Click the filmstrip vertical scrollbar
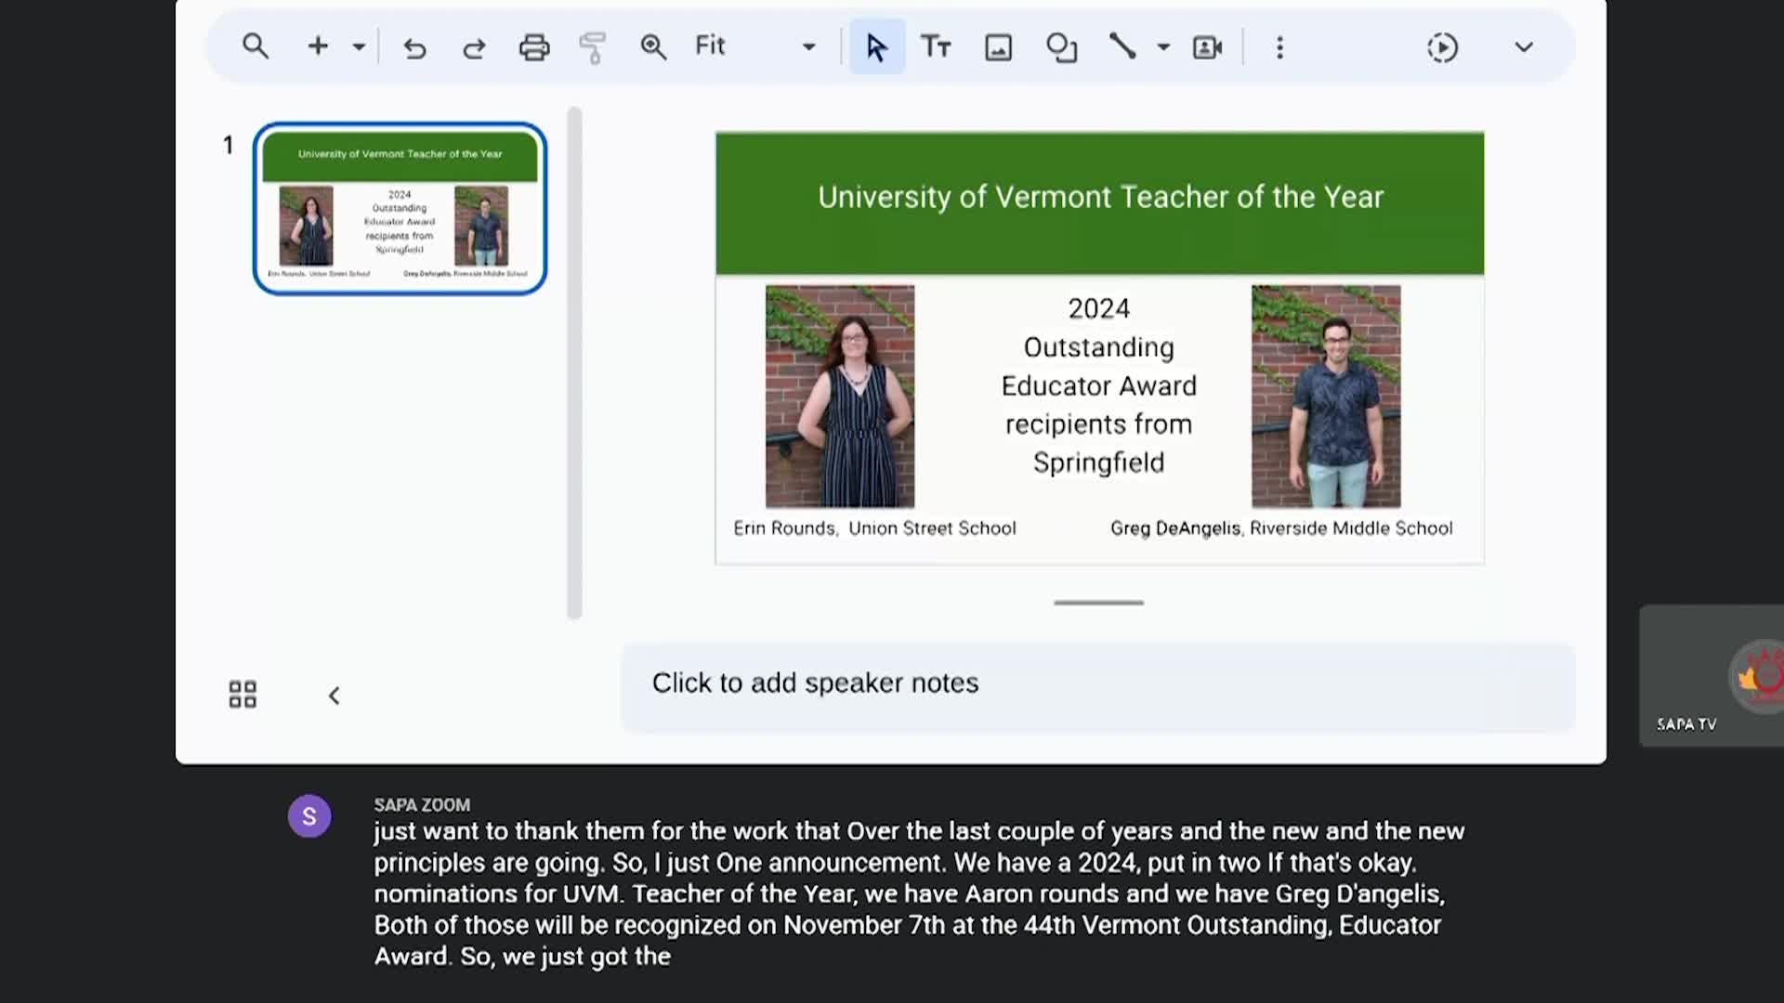Viewport: 1784px width, 1003px height. pyautogui.click(x=574, y=362)
